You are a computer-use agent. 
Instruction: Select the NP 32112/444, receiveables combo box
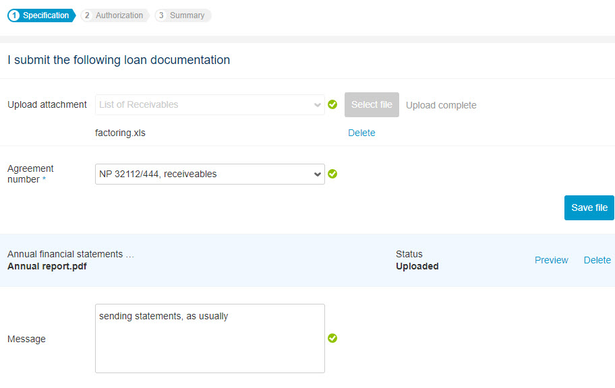(x=210, y=174)
